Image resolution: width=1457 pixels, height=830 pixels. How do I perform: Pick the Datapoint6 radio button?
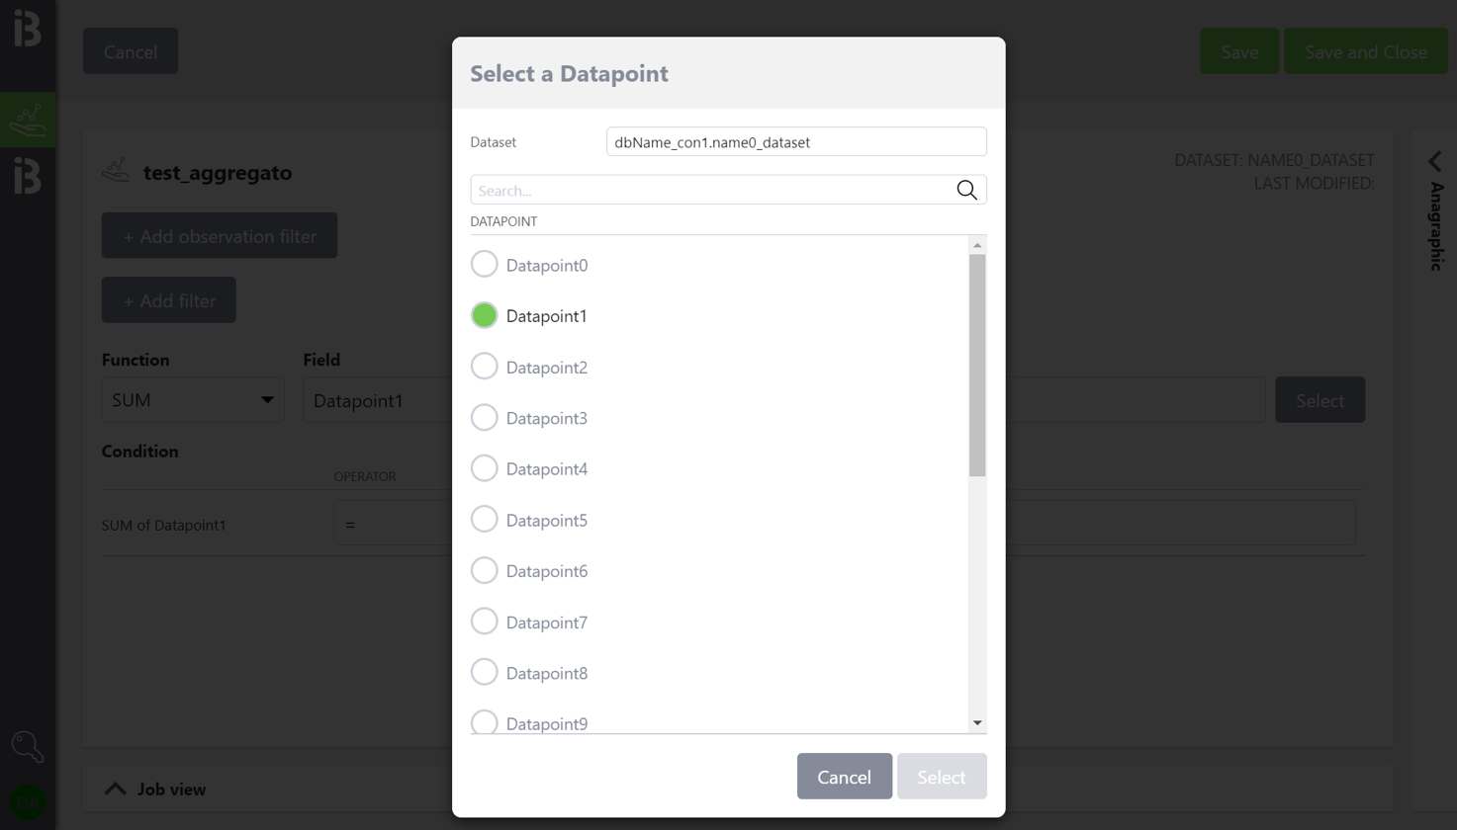(x=484, y=571)
